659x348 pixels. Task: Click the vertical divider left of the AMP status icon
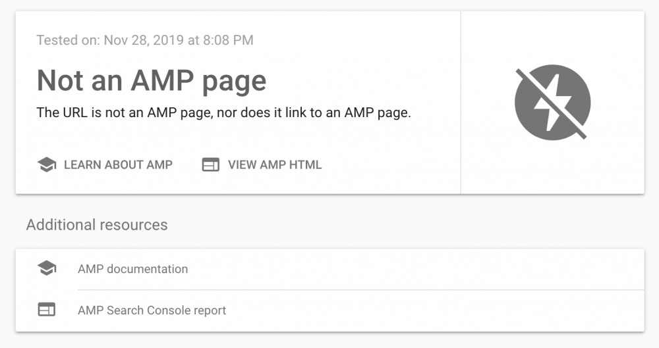461,103
